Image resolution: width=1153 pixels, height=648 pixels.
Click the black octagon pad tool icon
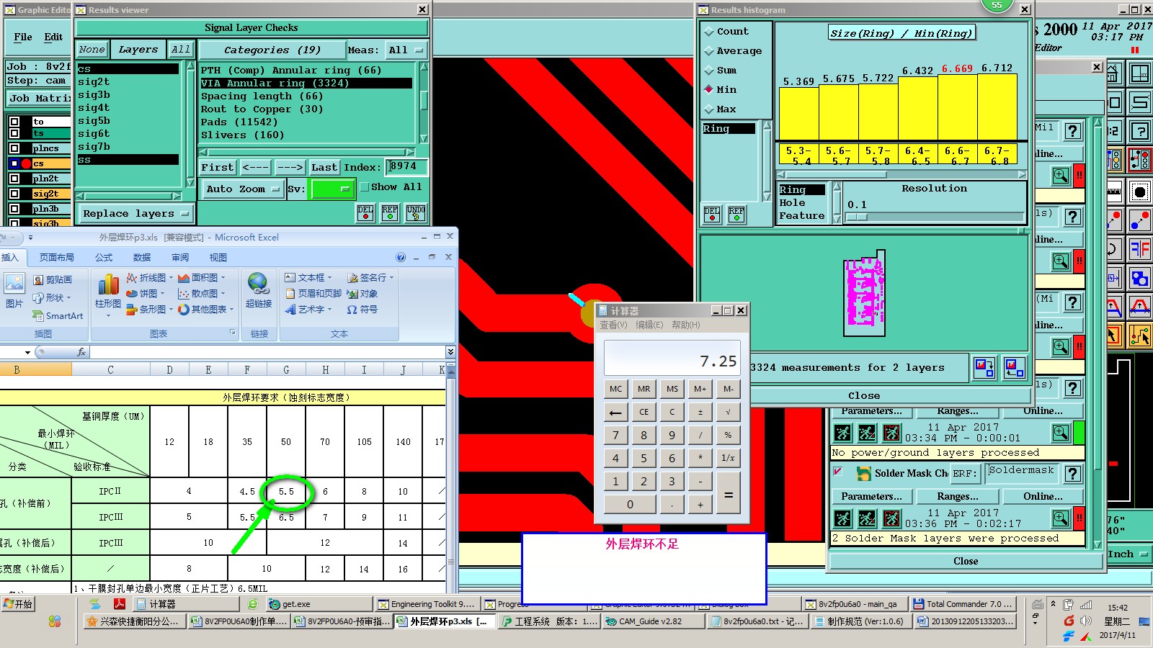click(x=1140, y=192)
